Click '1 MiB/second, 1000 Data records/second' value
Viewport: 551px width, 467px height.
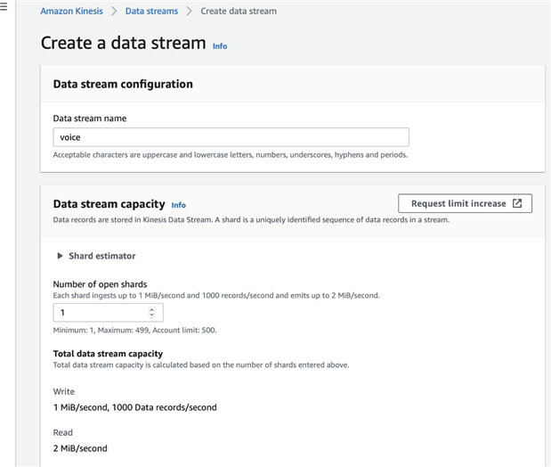pyautogui.click(x=135, y=407)
